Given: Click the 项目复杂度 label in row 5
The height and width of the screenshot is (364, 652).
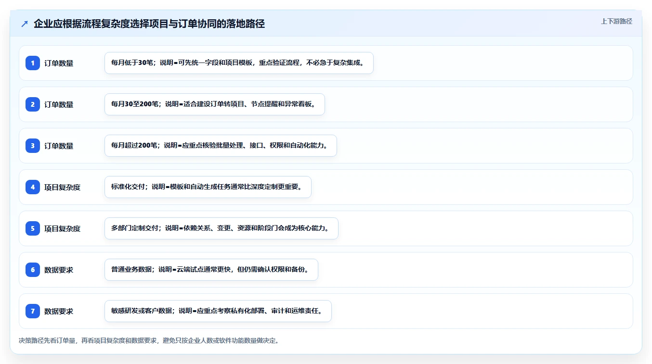Looking at the screenshot, I should tap(63, 228).
